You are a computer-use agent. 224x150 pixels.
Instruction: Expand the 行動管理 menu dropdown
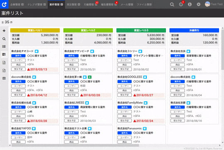tap(90, 5)
